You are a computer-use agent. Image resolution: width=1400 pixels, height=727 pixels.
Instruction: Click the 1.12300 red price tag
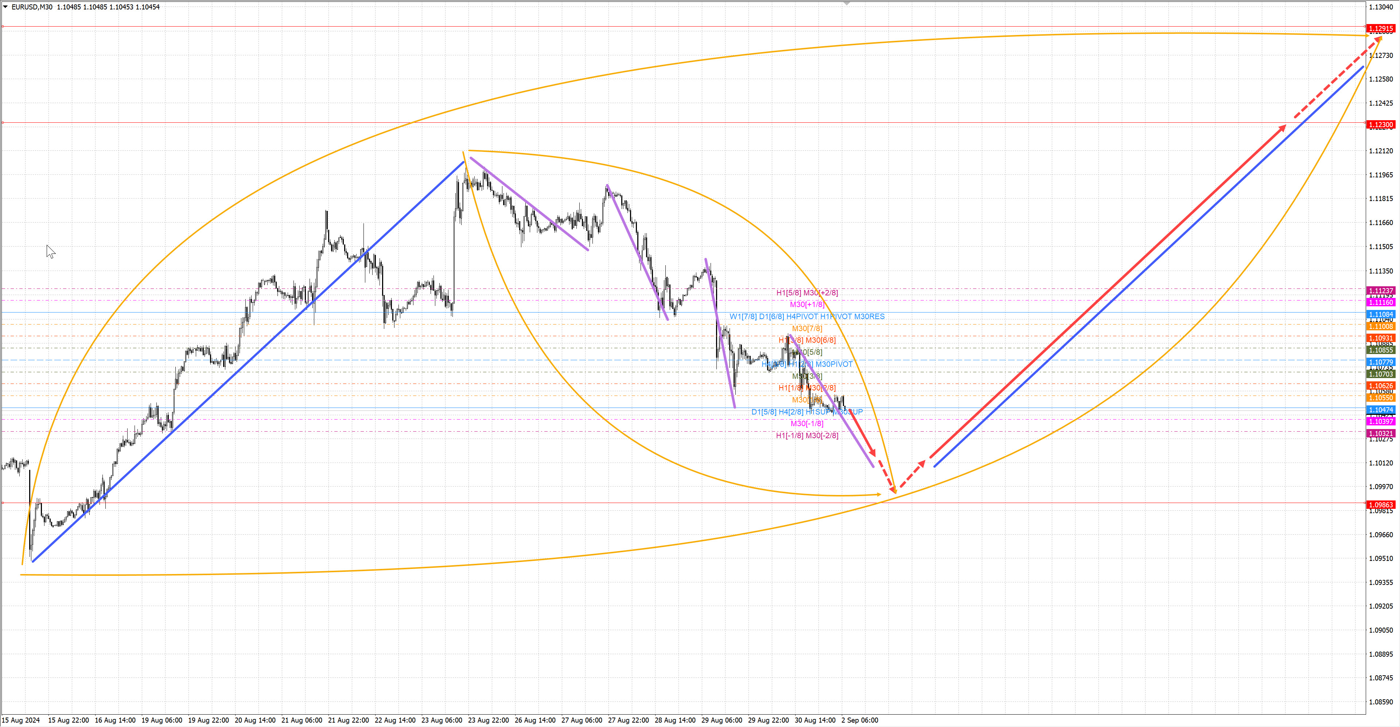[1380, 125]
